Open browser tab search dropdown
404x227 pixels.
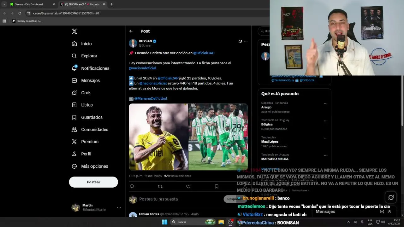coord(4,4)
